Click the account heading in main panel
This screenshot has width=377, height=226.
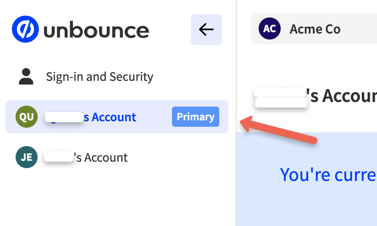[316, 96]
